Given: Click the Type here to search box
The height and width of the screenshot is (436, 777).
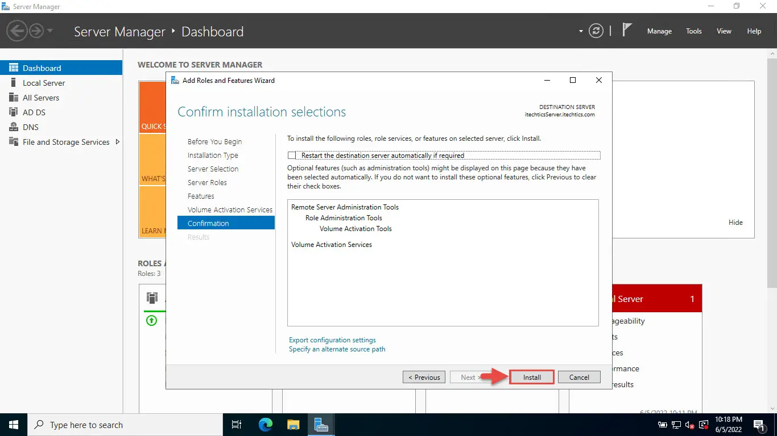Looking at the screenshot, I should (125, 425).
